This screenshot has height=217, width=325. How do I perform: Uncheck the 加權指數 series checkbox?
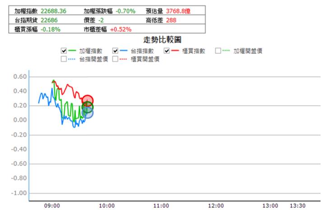pyautogui.click(x=64, y=51)
